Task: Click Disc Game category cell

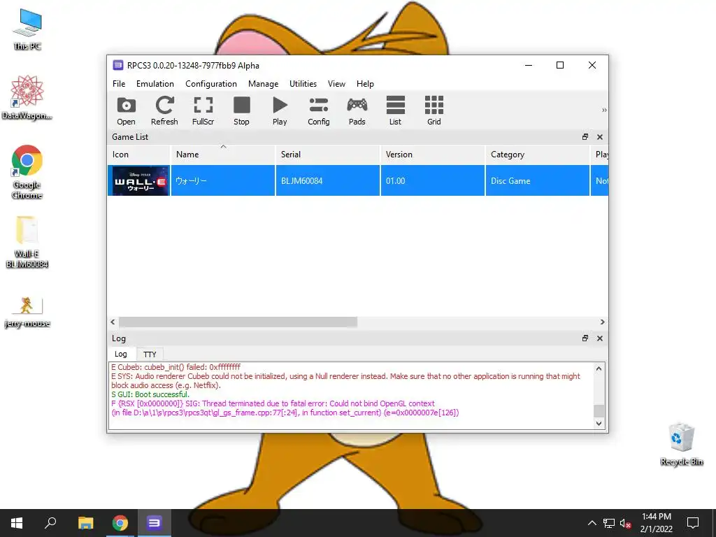Action: tap(538, 181)
